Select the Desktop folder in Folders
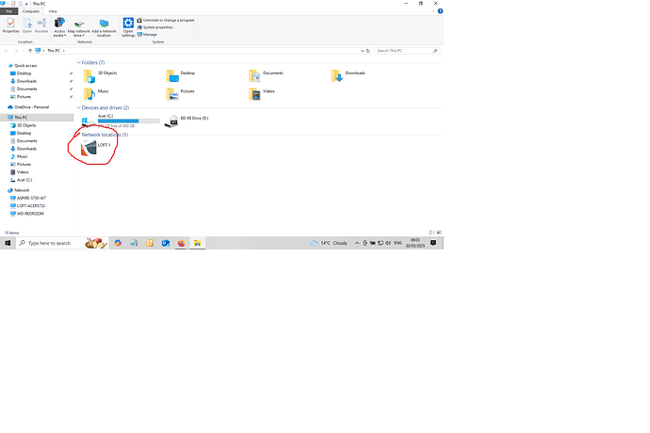Image resolution: width=650 pixels, height=433 pixels. click(180, 76)
